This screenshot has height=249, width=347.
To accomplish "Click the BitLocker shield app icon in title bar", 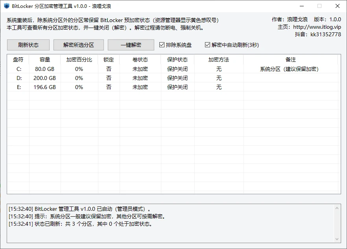I will (7, 6).
